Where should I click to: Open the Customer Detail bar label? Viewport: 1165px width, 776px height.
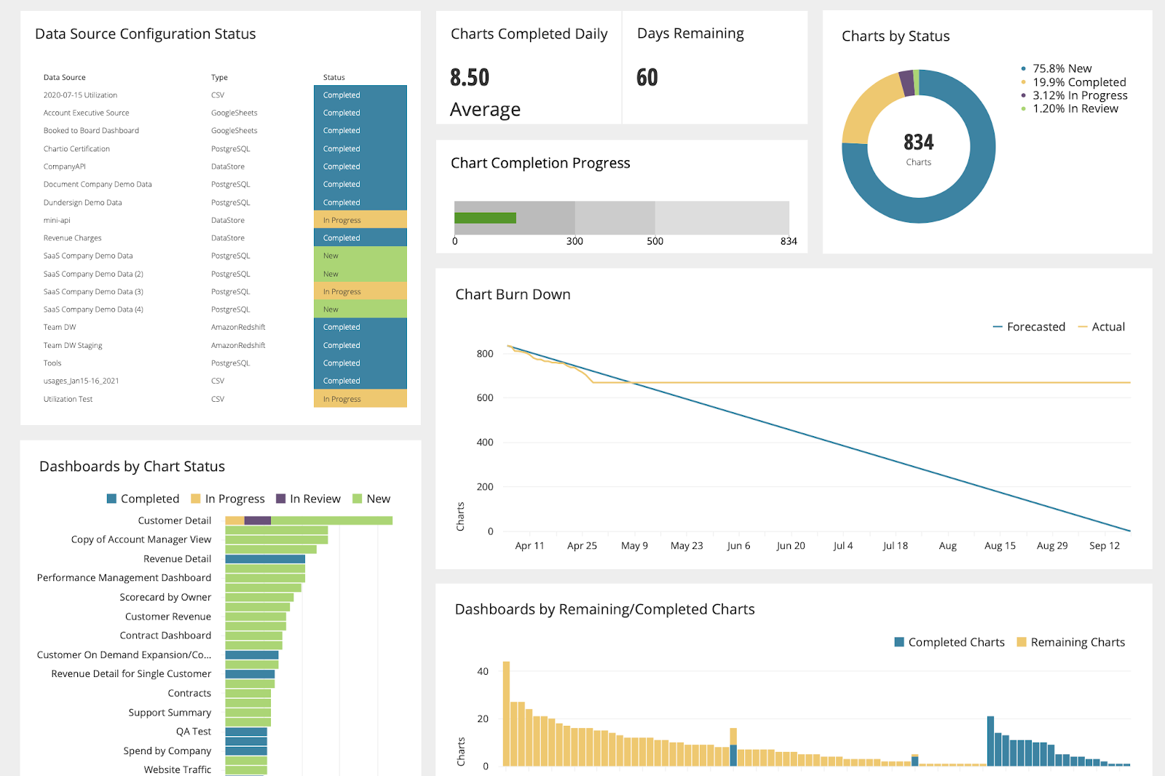point(175,520)
